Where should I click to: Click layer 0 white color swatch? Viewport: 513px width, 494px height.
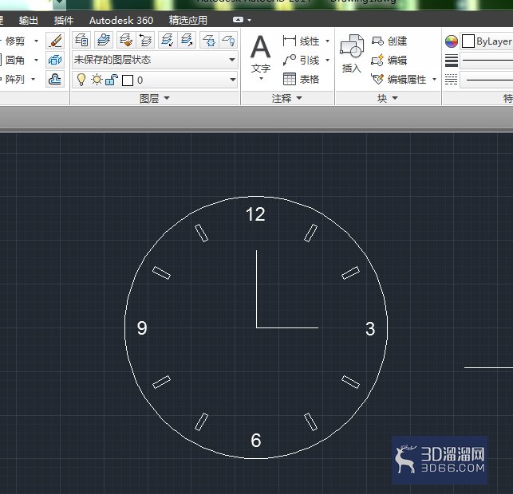point(128,80)
